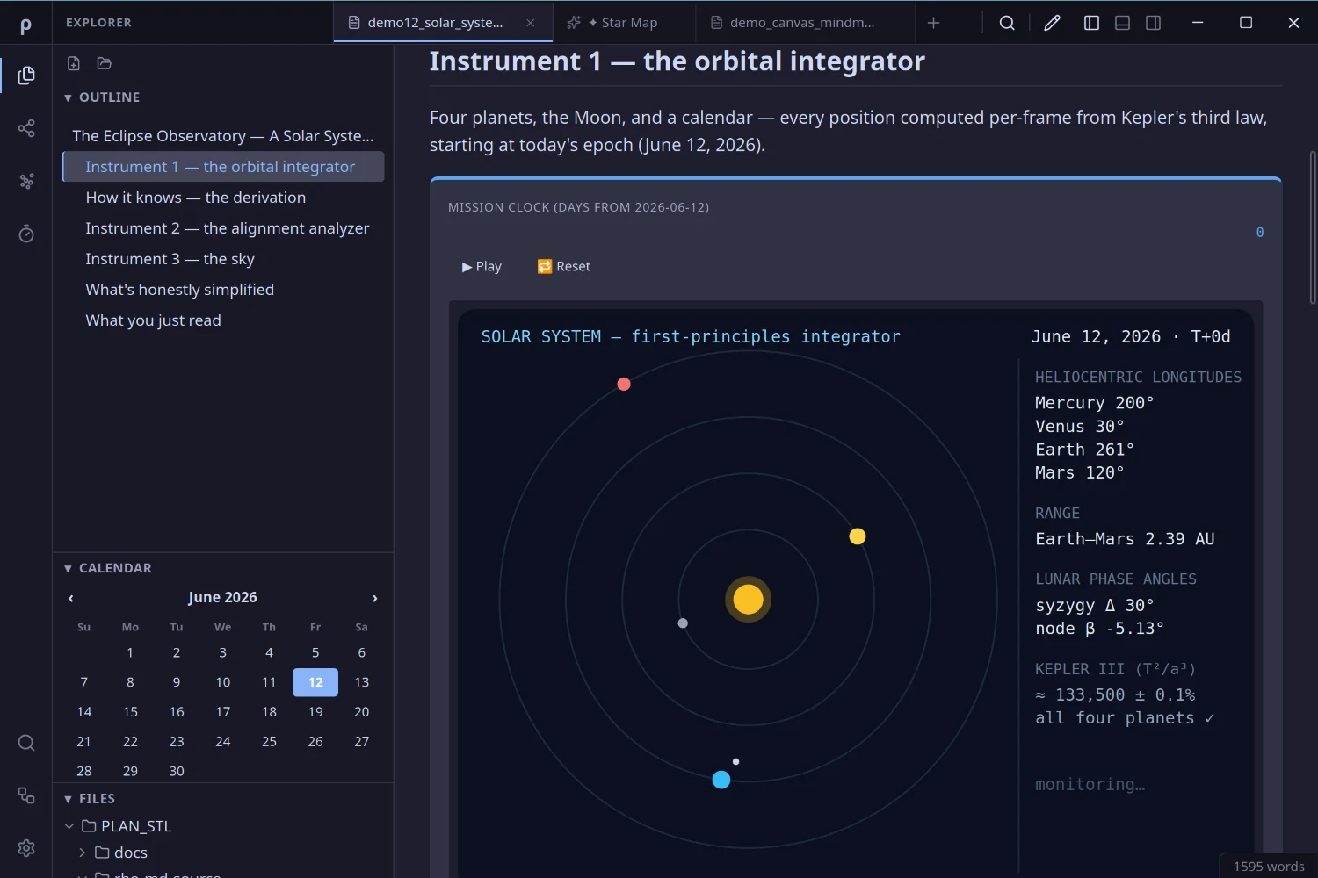Click the 1595 words status indicator
Viewport: 1318px width, 878px height.
coord(1269,867)
